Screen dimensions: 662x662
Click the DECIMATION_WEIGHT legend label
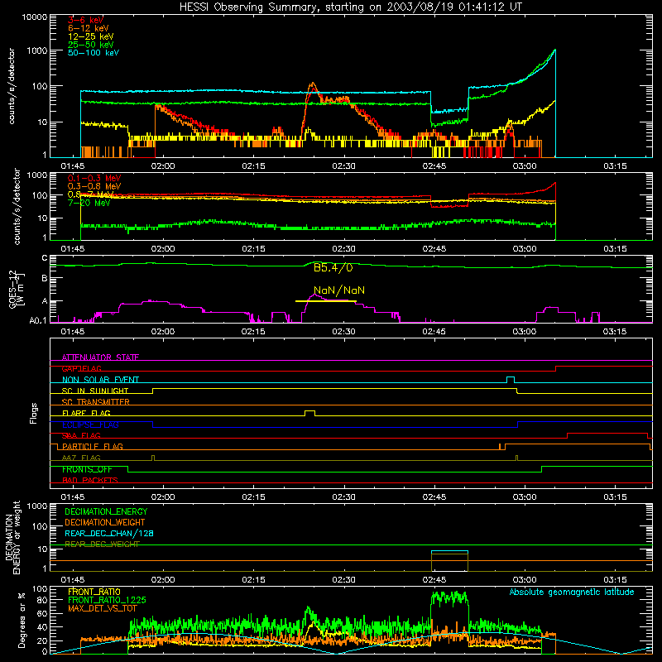[x=105, y=522]
